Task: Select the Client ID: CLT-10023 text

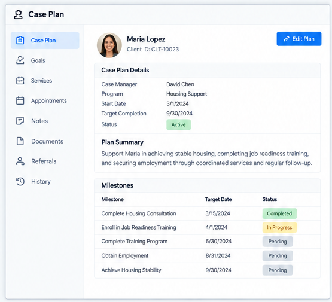Action: (x=153, y=50)
